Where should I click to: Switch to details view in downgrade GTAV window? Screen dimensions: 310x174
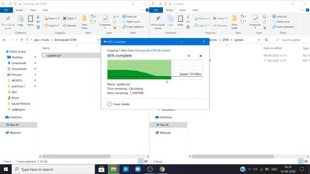point(140,161)
